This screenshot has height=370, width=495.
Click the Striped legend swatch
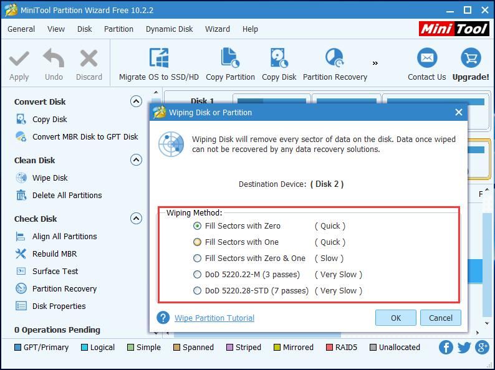click(x=229, y=348)
